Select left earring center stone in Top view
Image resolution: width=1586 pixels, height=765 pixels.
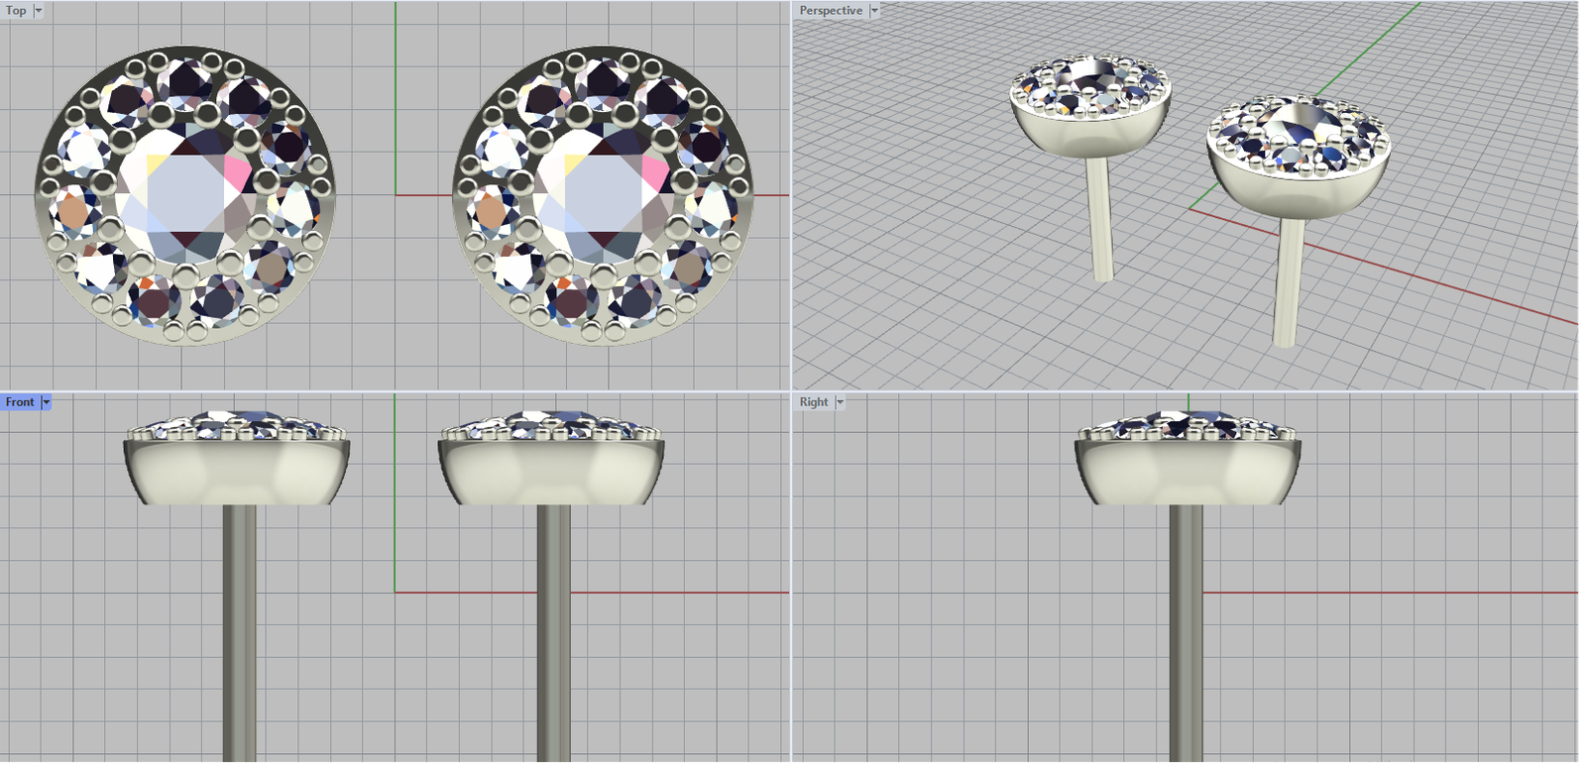coord(185,193)
